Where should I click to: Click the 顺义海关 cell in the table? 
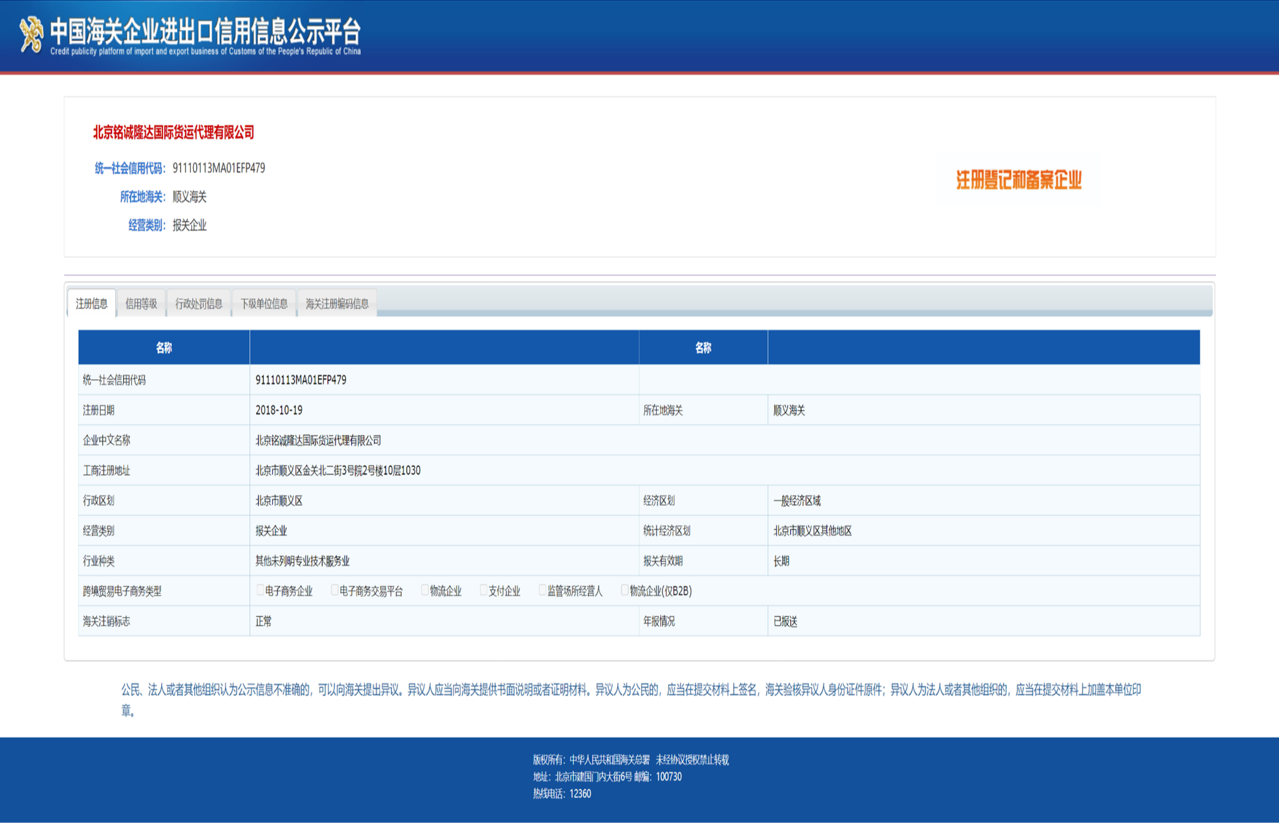[984, 410]
